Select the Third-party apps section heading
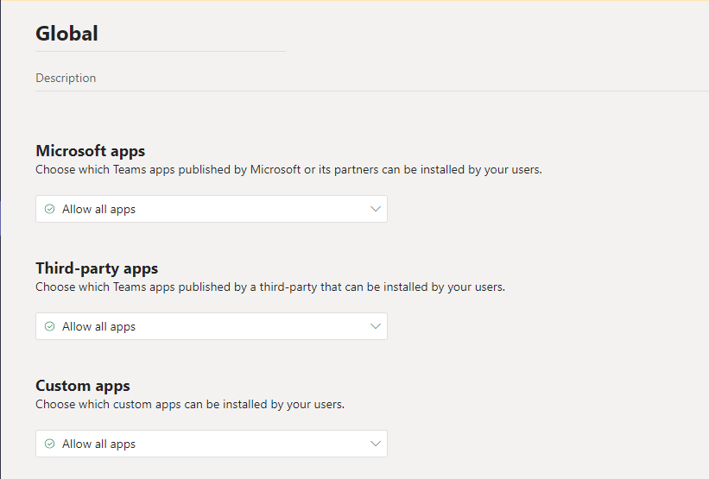This screenshot has width=709, height=479. point(97,268)
